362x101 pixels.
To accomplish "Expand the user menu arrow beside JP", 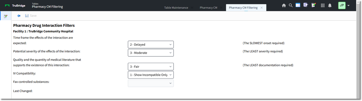I will pos(348,6).
